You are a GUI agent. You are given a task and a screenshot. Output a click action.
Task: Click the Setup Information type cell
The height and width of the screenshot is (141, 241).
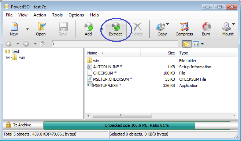tap(195, 67)
